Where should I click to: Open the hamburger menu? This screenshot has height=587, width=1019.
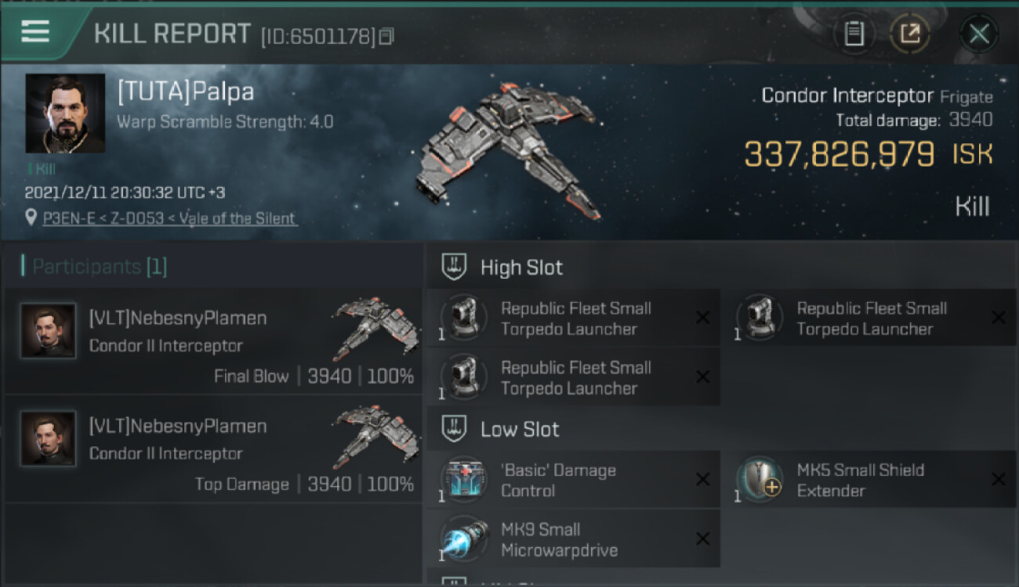pos(35,31)
